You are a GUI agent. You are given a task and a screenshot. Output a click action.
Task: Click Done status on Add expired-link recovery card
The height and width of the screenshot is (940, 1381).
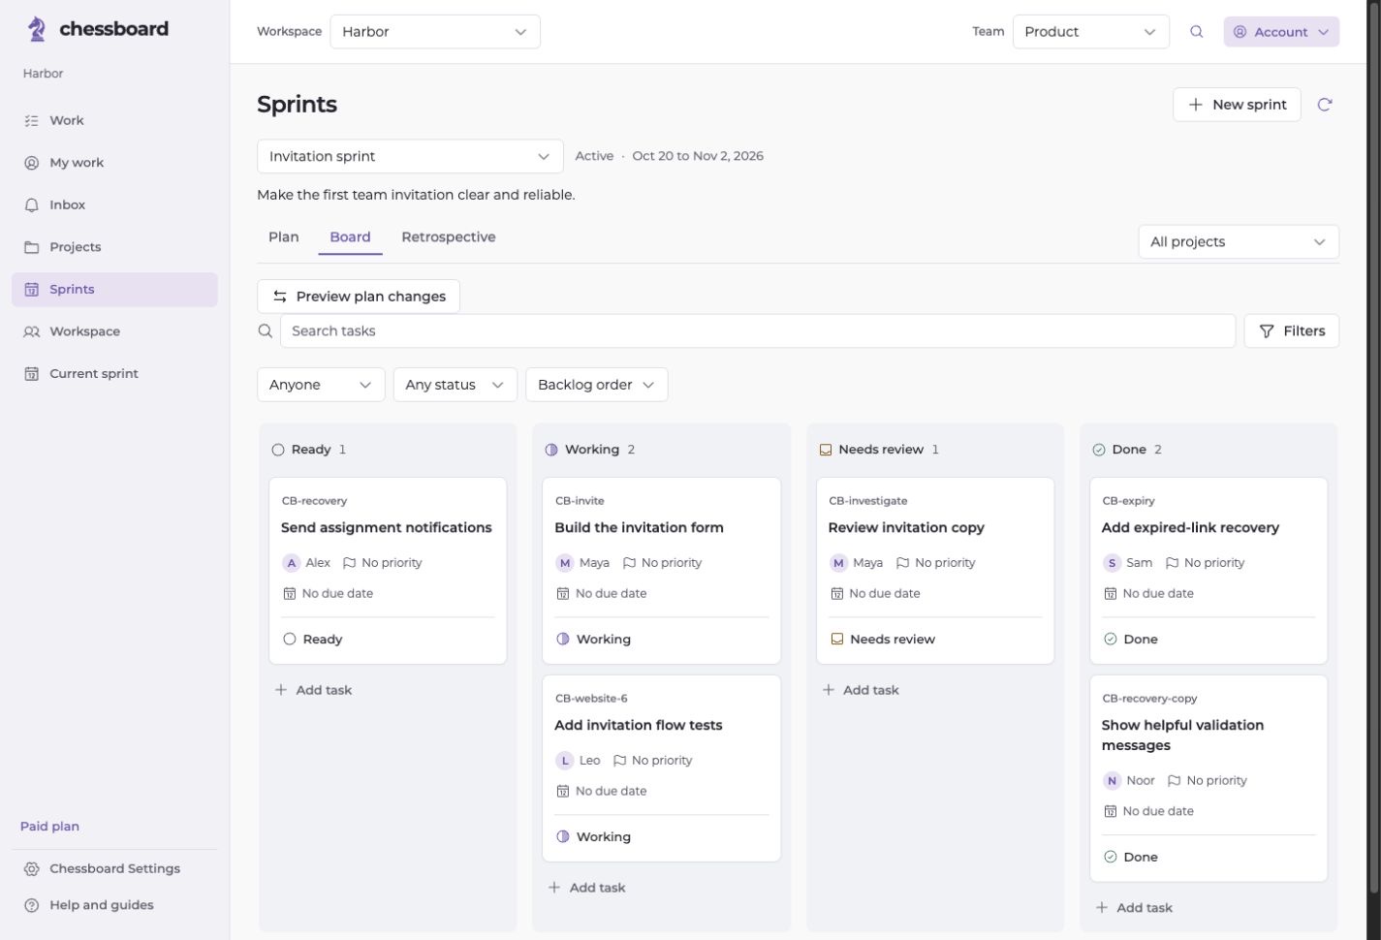coord(1131,640)
